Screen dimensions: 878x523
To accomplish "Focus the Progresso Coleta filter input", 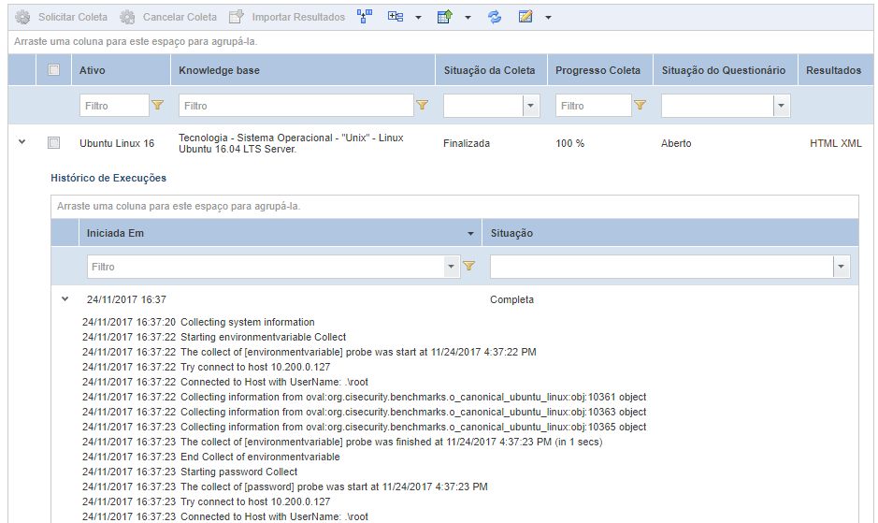I will tap(594, 106).
